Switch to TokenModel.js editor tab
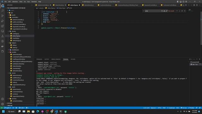Screen dimensions: 202x114 click(x=59, y=5)
